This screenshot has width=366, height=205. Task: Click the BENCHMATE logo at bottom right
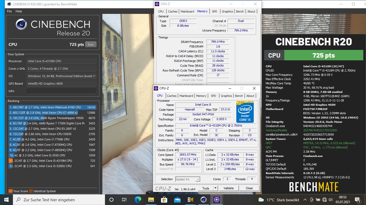(x=313, y=187)
